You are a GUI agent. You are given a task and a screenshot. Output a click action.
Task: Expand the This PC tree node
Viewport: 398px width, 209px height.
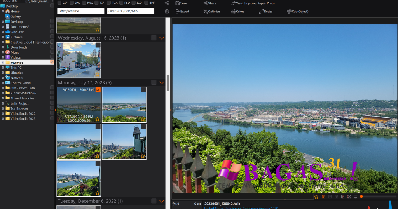3,68
